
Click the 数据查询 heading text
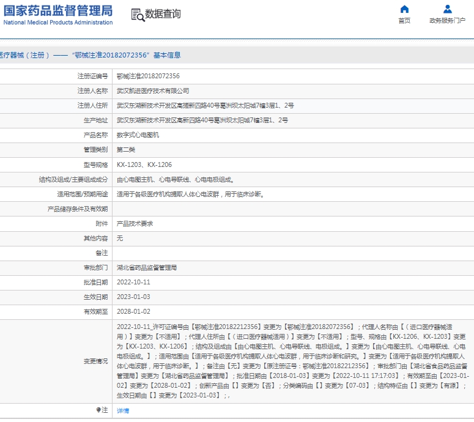[163, 14]
